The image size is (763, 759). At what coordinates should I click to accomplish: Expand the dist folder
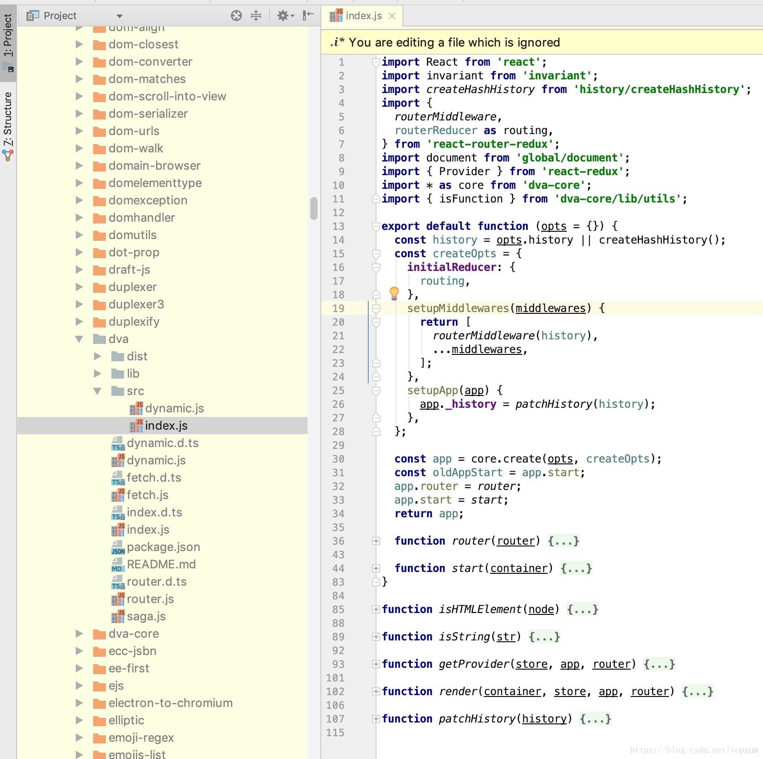tap(97, 356)
